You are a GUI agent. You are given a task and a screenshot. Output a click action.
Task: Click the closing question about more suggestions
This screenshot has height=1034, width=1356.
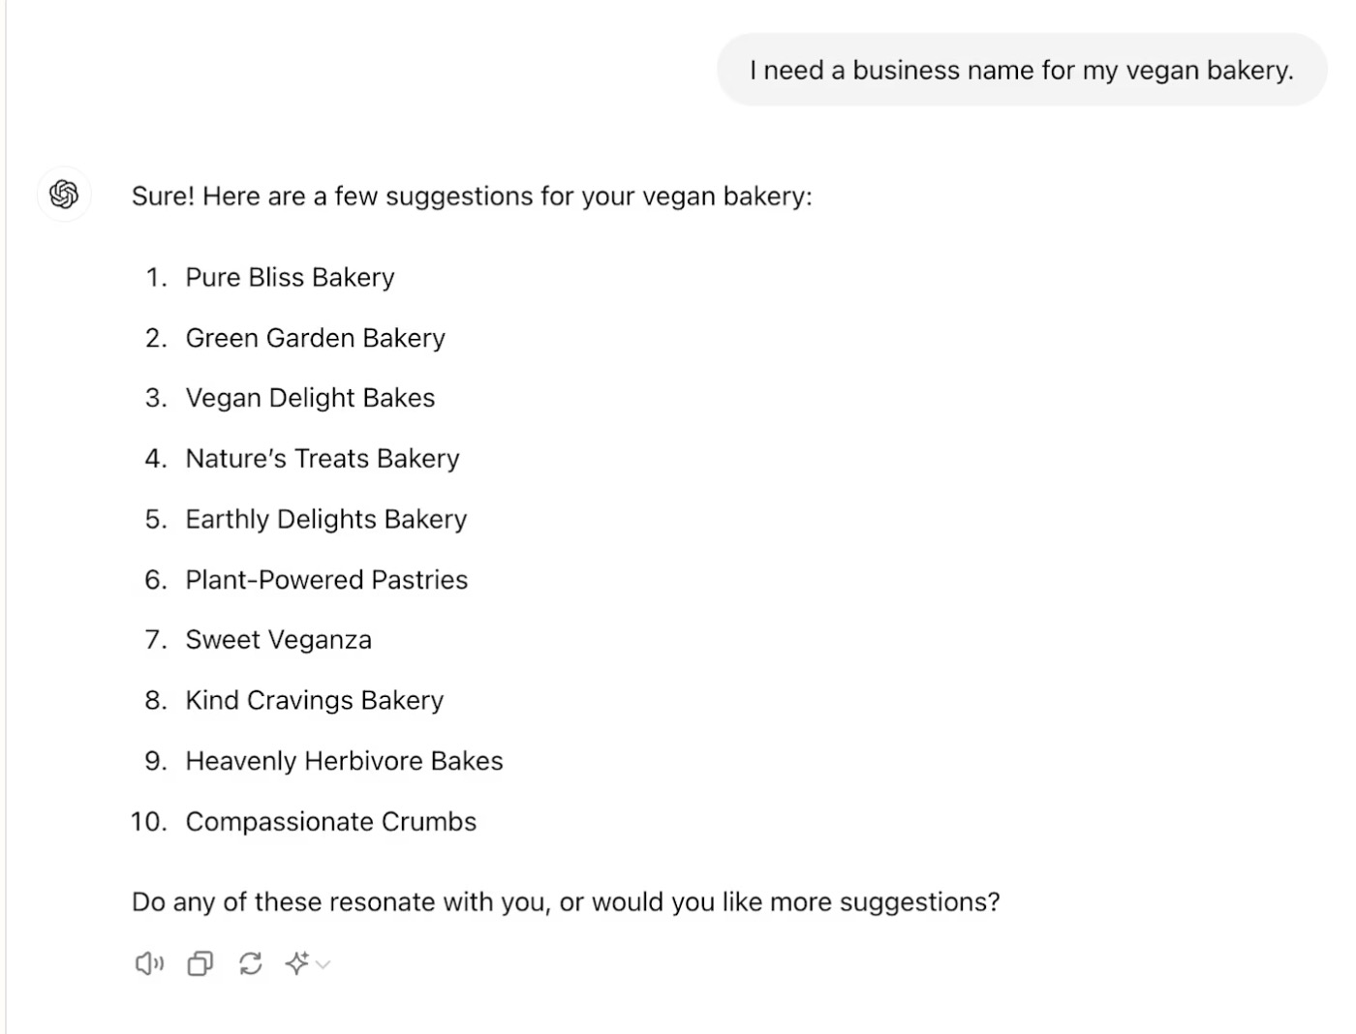(x=566, y=901)
